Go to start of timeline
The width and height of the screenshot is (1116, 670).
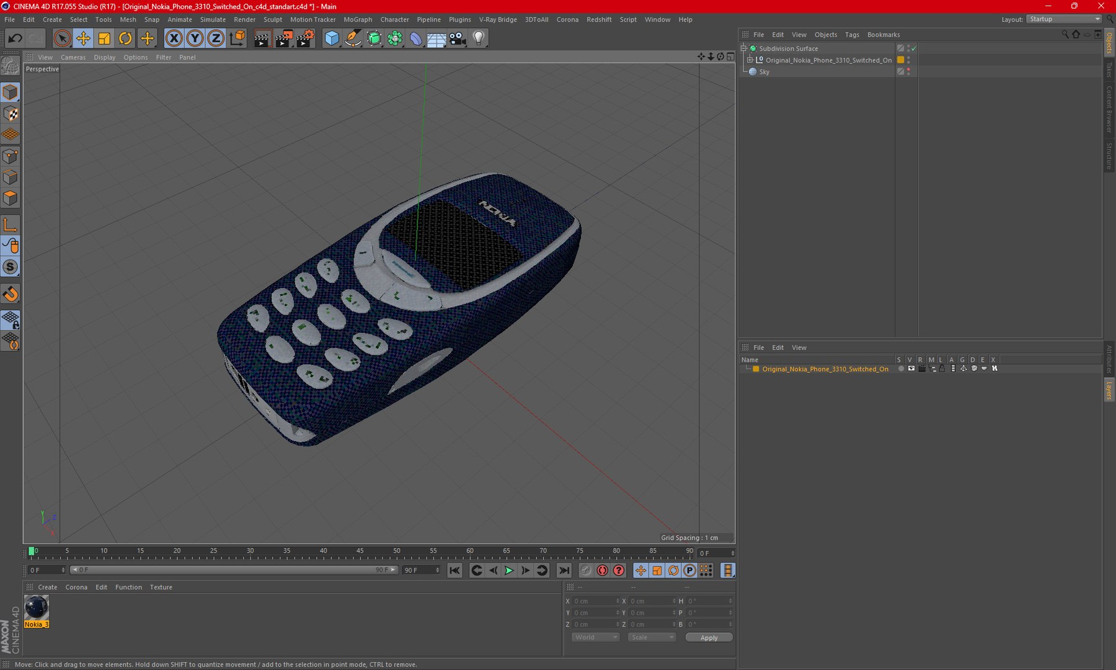(454, 571)
